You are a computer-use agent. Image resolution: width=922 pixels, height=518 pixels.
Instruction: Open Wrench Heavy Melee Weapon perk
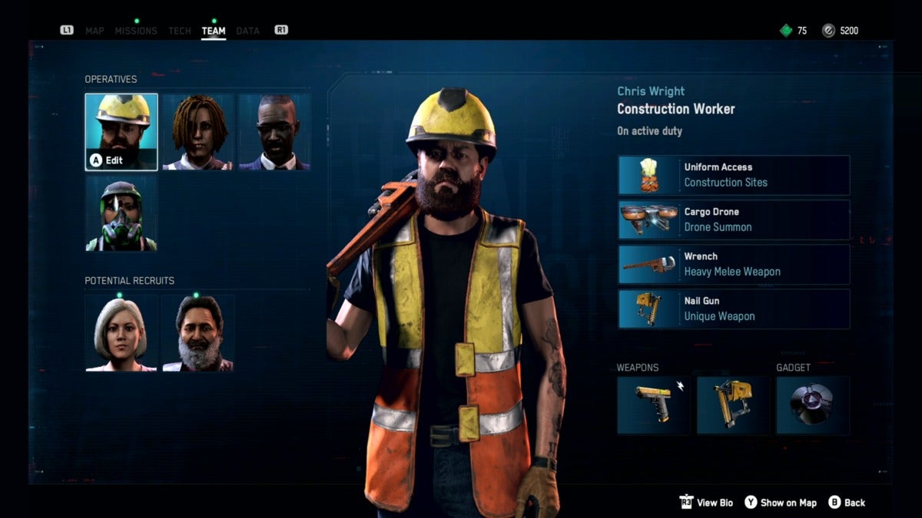coord(734,264)
